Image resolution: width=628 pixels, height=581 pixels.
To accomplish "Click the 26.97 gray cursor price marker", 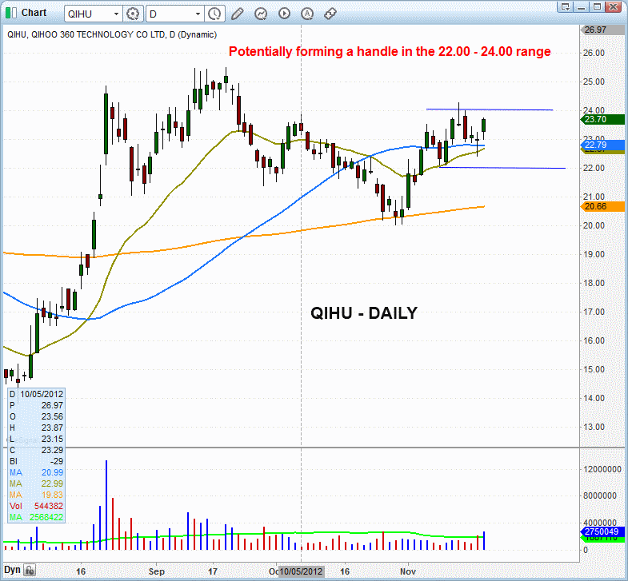I will 602,30.
